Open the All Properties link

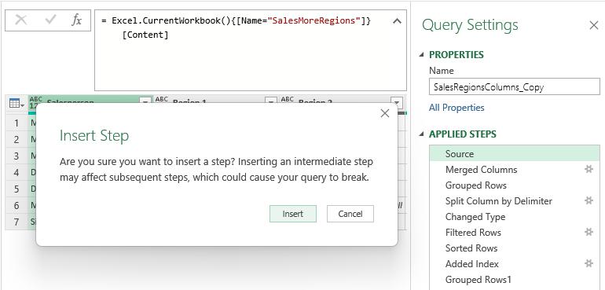pyautogui.click(x=456, y=108)
